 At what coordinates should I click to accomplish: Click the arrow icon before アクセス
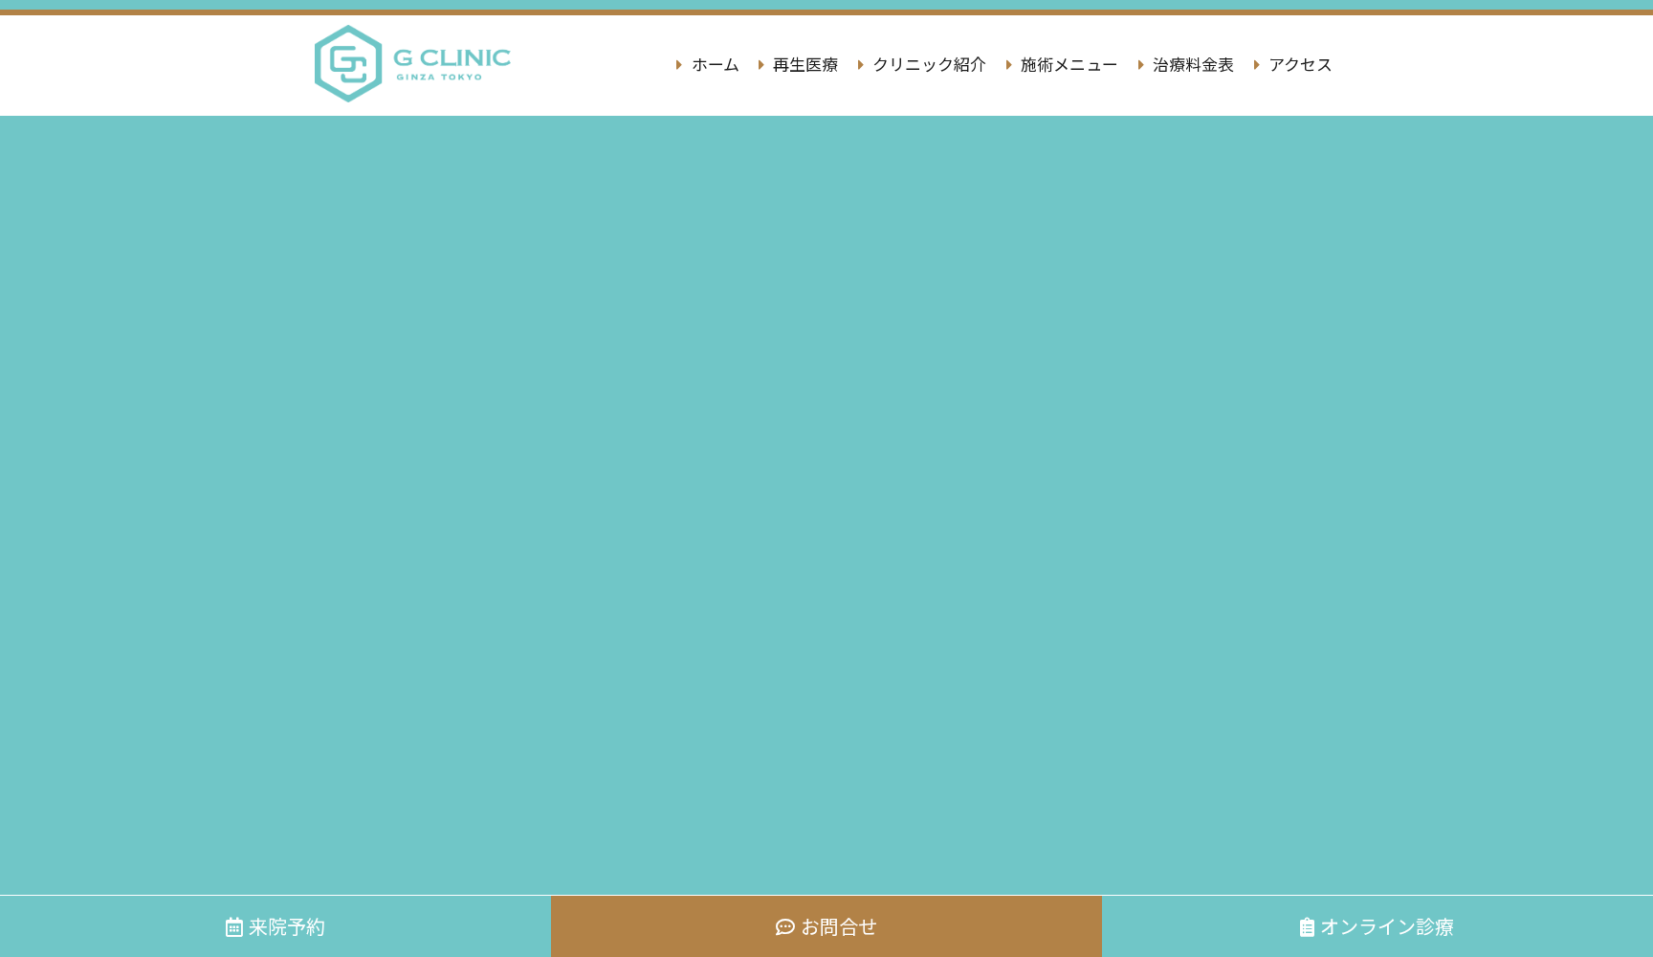(x=1256, y=65)
